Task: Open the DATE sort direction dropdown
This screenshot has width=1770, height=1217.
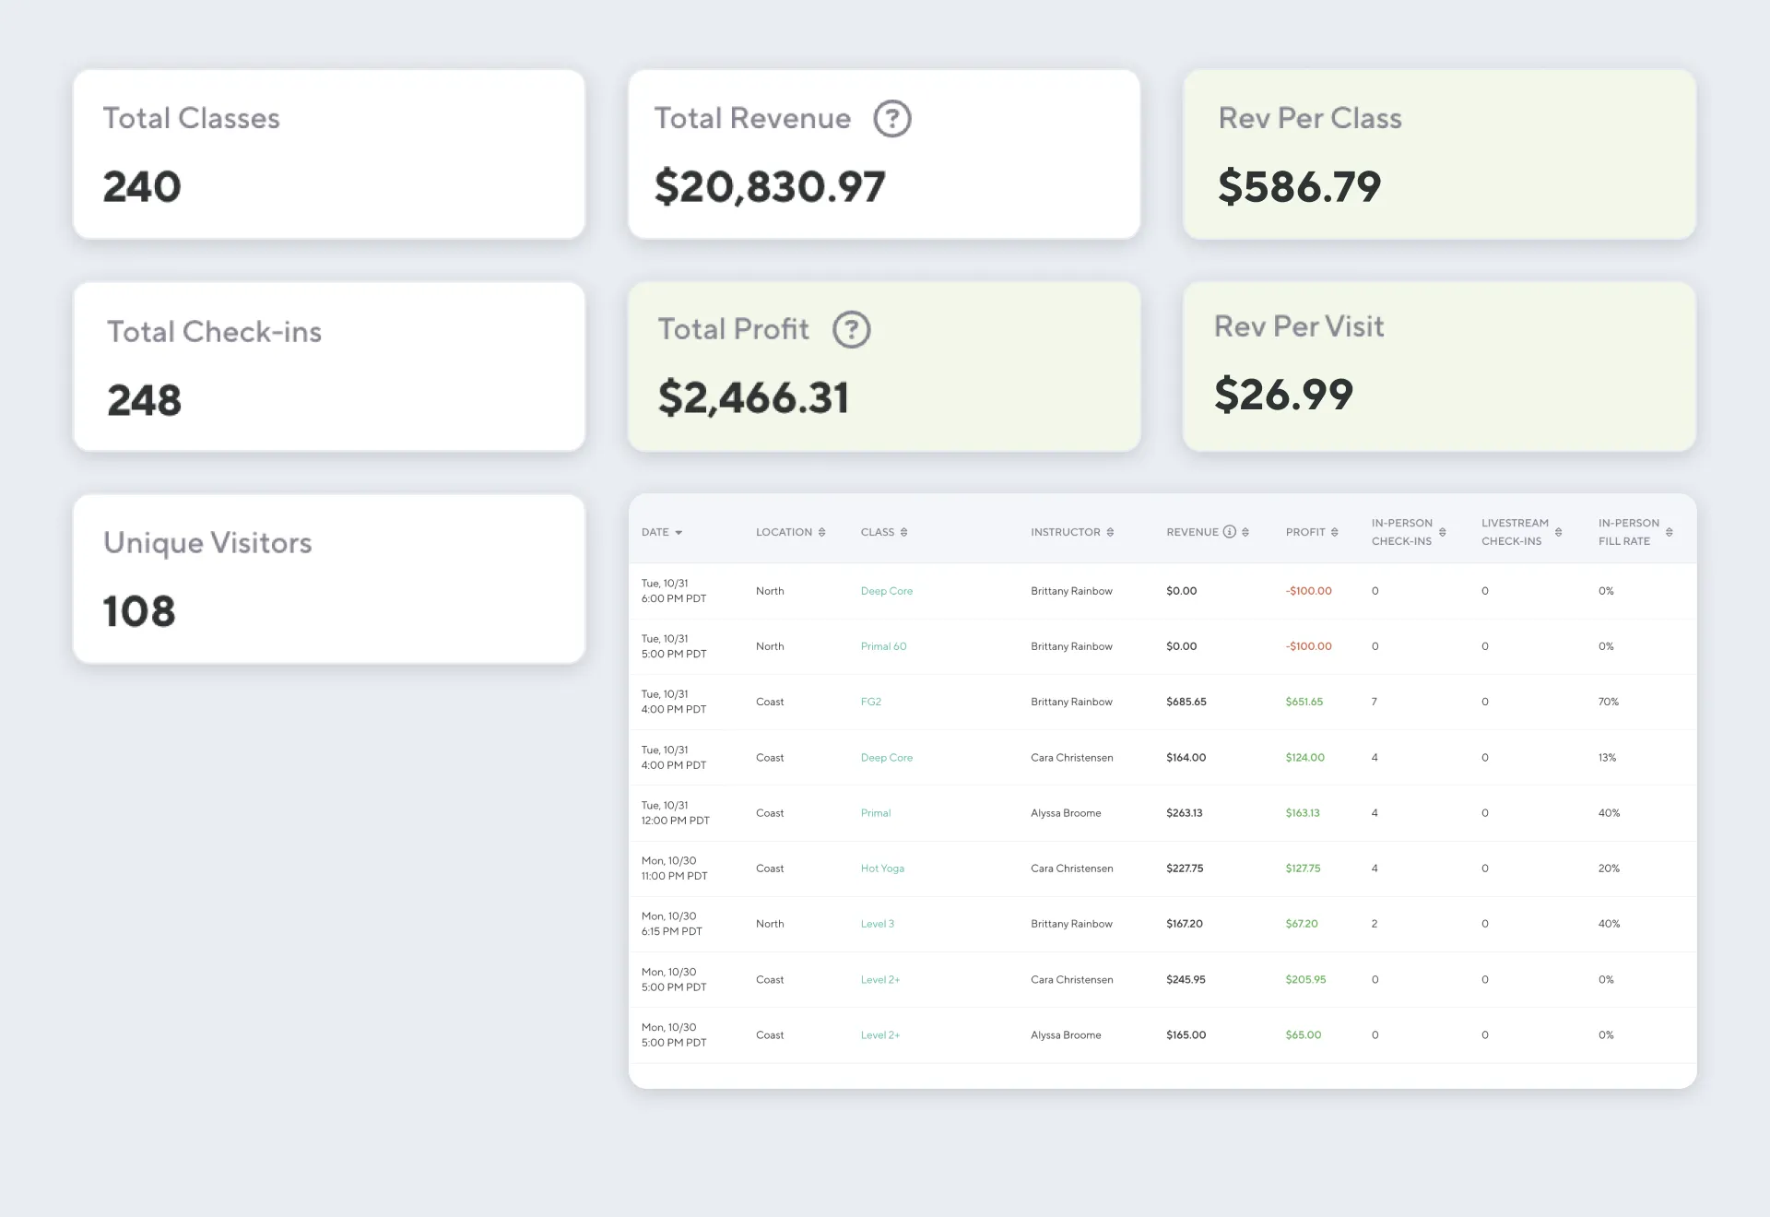Action: (680, 532)
